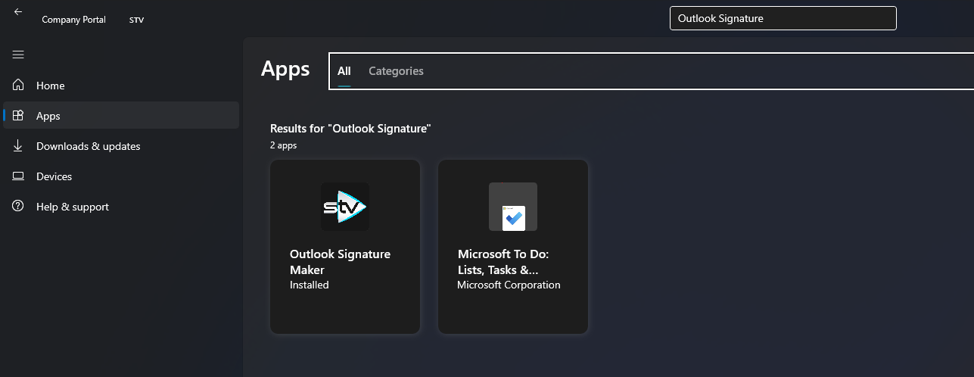974x377 pixels.
Task: Click the STV label in title bar
Action: pyautogui.click(x=136, y=20)
